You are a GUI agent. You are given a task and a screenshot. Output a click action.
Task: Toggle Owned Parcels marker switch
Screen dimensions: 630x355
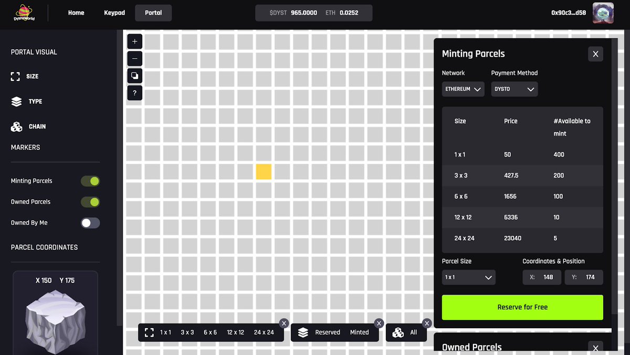90,202
